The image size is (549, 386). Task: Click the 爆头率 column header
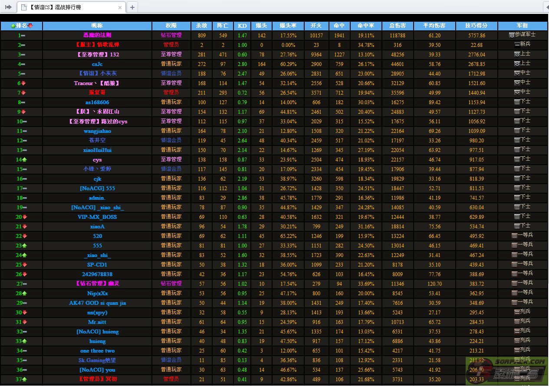coord(288,26)
